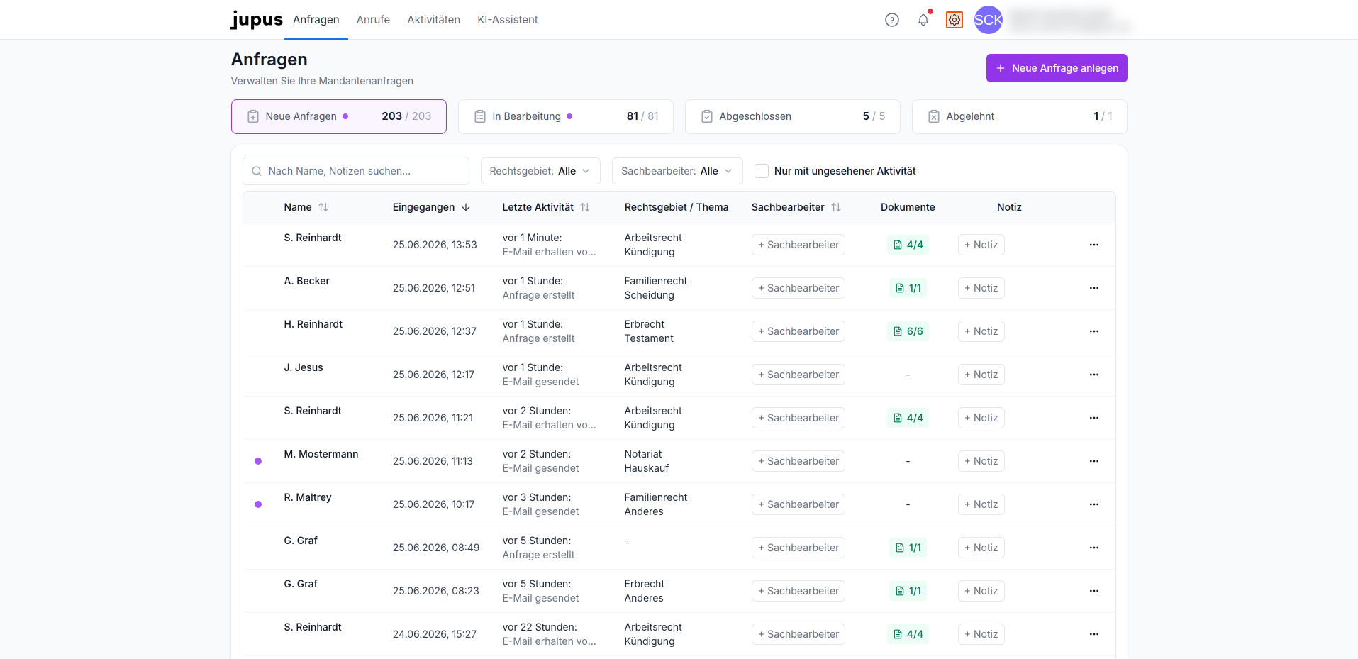1358x659 pixels.
Task: Click the SCK user avatar
Action: coord(988,20)
